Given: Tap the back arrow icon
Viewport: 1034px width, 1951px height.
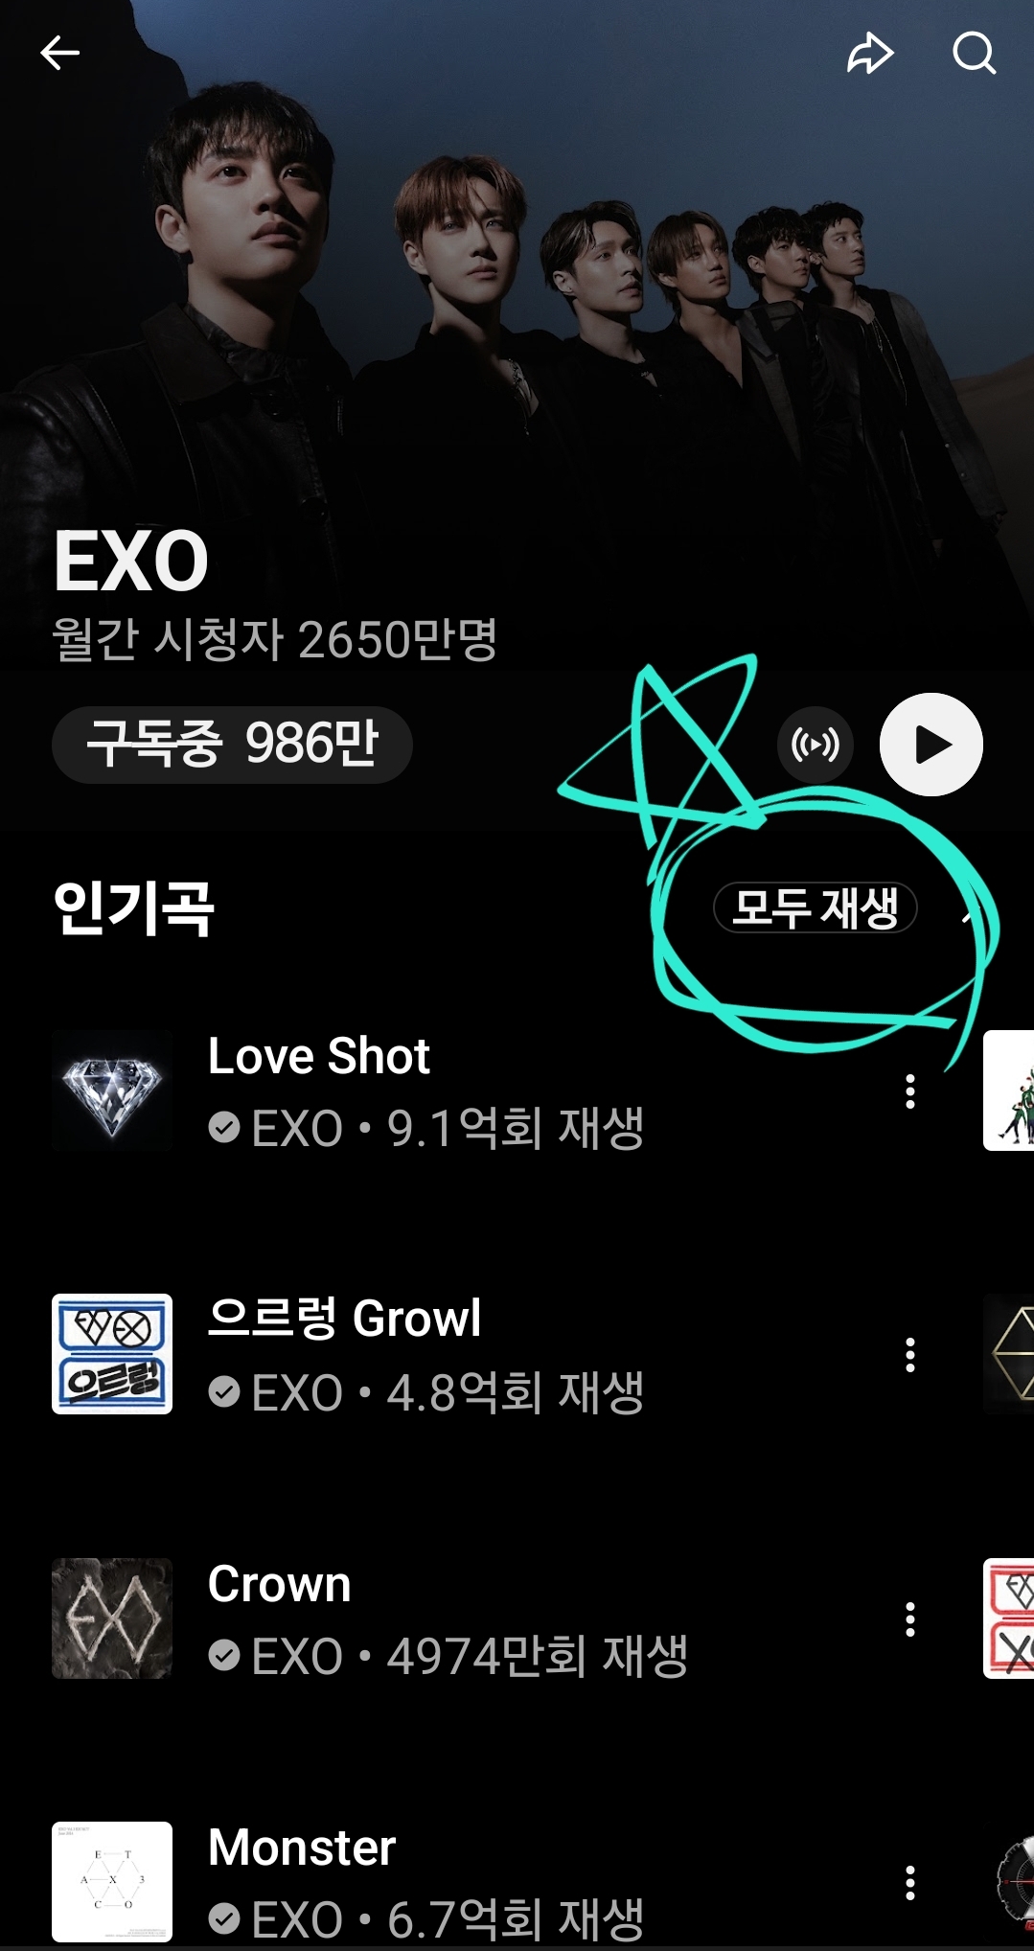Looking at the screenshot, I should coord(59,53).
